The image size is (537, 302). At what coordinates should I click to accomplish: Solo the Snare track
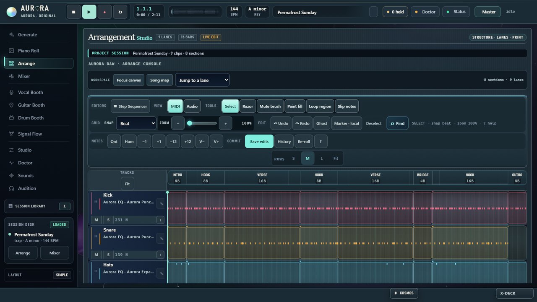pyautogui.click(x=108, y=255)
